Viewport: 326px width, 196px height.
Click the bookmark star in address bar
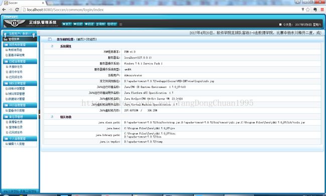click(308, 9)
